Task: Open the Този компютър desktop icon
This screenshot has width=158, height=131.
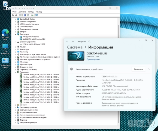Action: (x=5, y=49)
